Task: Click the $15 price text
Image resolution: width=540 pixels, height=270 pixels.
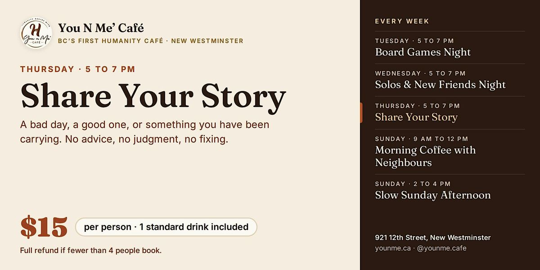Action: tap(44, 227)
